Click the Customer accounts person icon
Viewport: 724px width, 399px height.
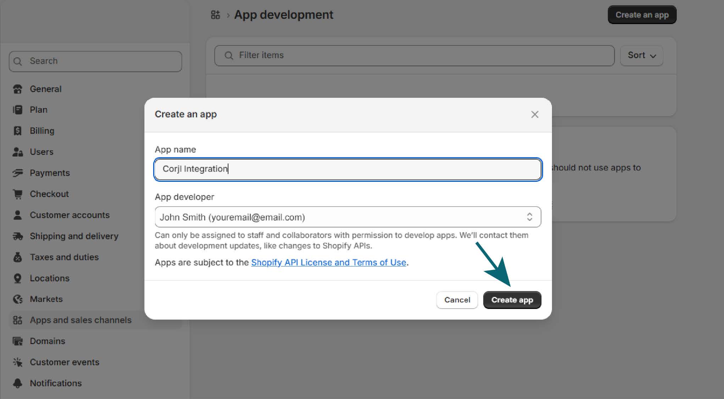(17, 215)
